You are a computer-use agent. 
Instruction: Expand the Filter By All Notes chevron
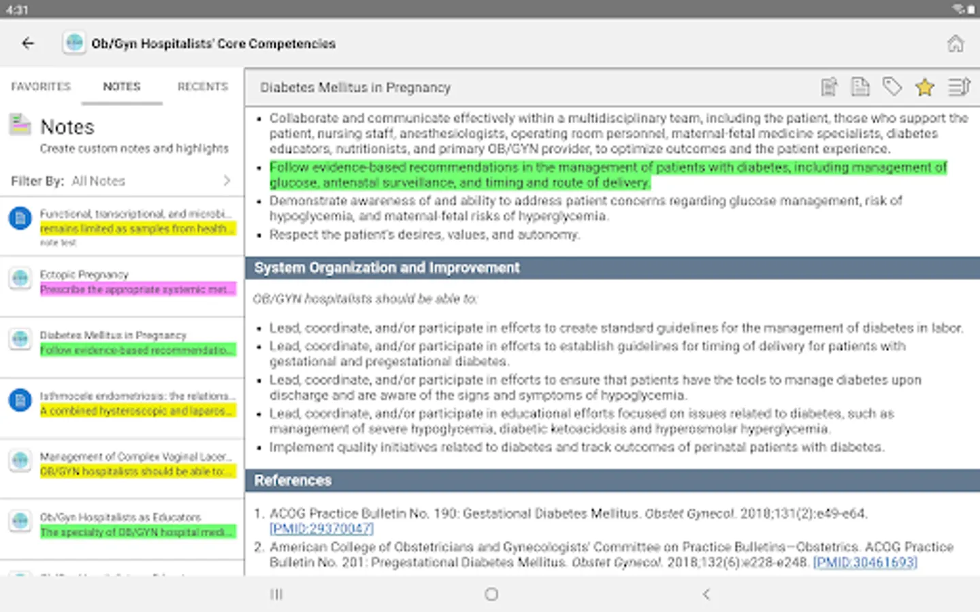(x=227, y=181)
